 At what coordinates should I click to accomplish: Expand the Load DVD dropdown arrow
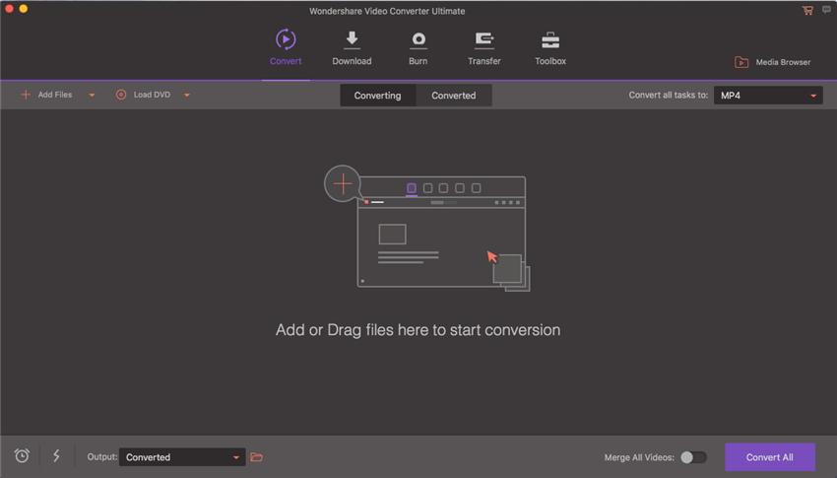point(187,95)
